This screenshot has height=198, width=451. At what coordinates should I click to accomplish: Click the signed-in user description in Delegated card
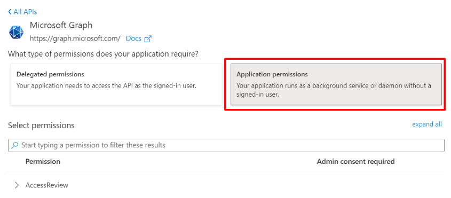[x=106, y=85]
